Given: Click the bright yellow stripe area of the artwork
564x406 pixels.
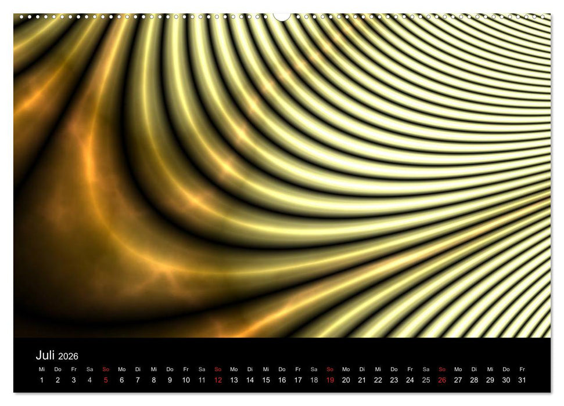Looking at the screenshot, I should coord(436,145).
